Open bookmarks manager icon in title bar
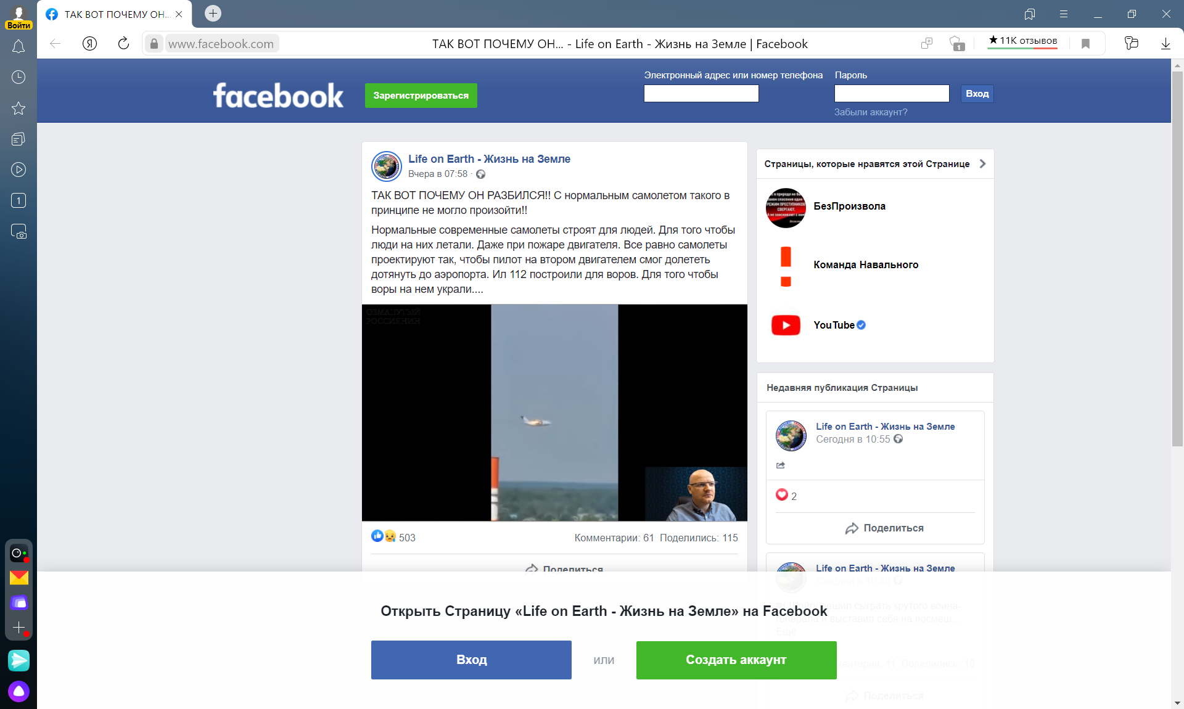The height and width of the screenshot is (709, 1184). pyautogui.click(x=1029, y=14)
